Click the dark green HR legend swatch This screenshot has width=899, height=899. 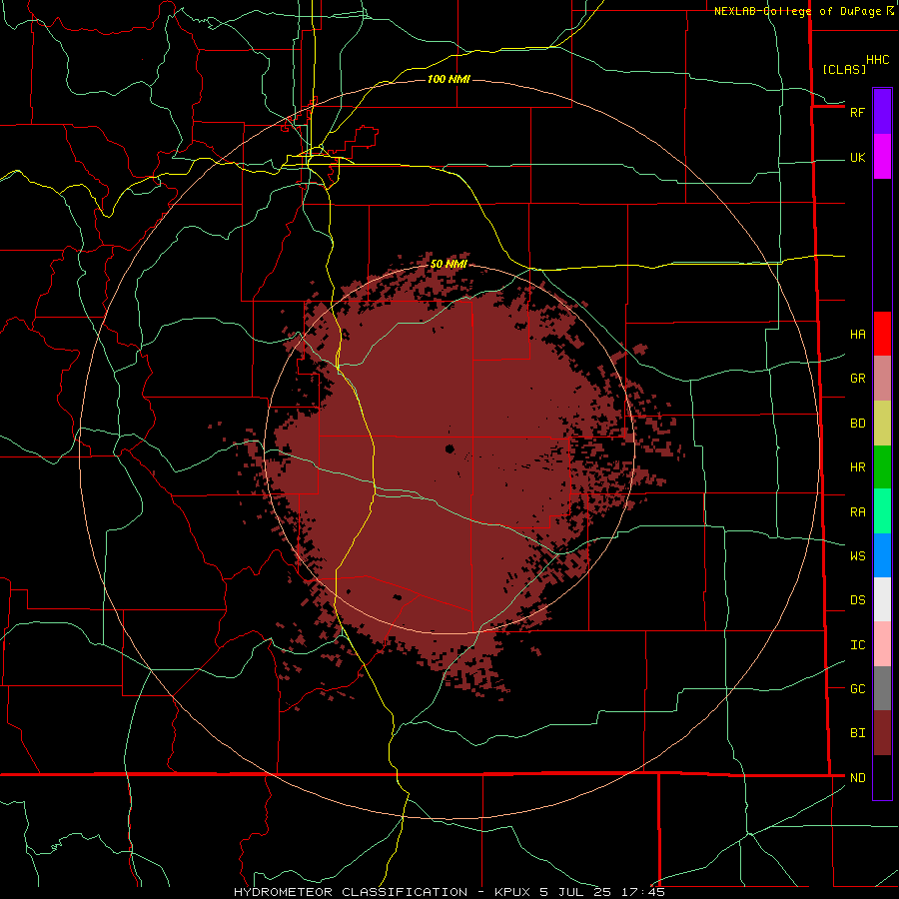coord(882,467)
